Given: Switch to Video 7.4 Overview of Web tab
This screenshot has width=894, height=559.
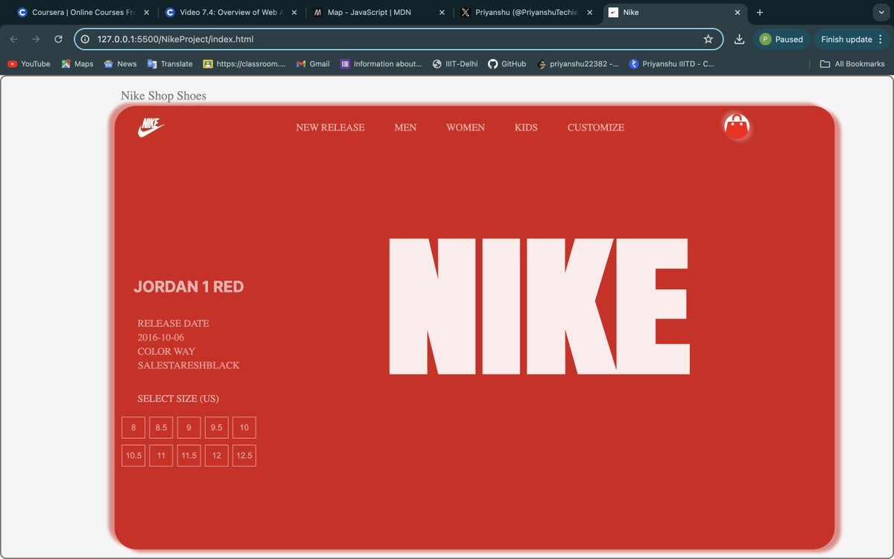Looking at the screenshot, I should [x=231, y=13].
